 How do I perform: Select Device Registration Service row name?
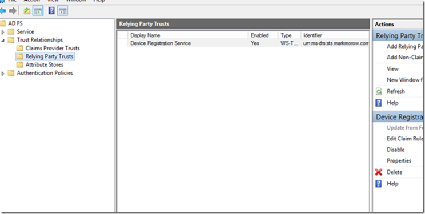click(161, 43)
